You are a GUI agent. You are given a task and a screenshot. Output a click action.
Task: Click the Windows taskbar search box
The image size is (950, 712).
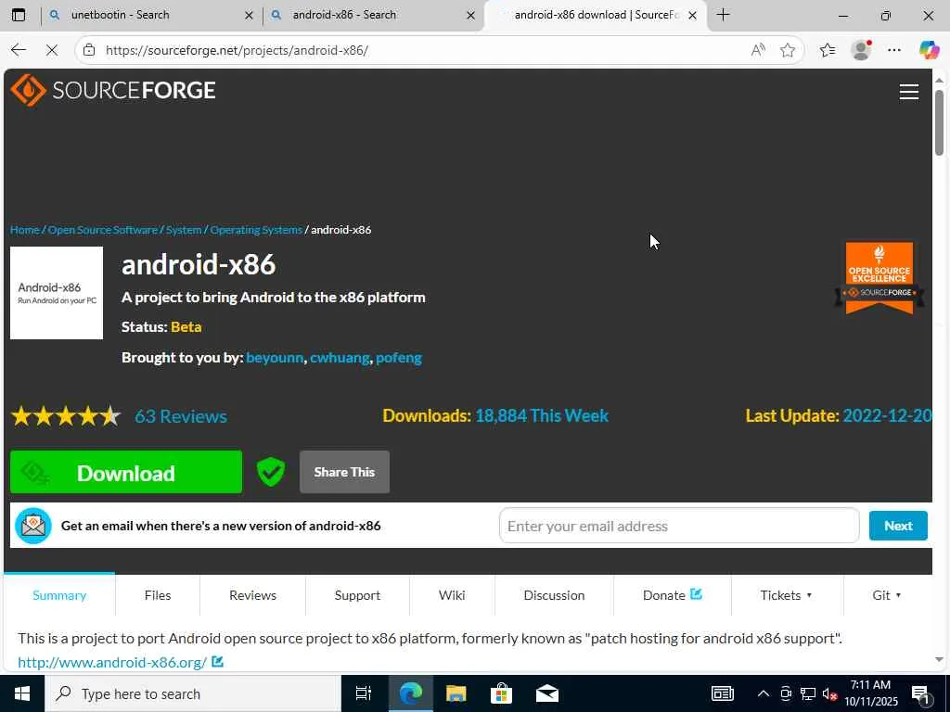[x=193, y=693]
